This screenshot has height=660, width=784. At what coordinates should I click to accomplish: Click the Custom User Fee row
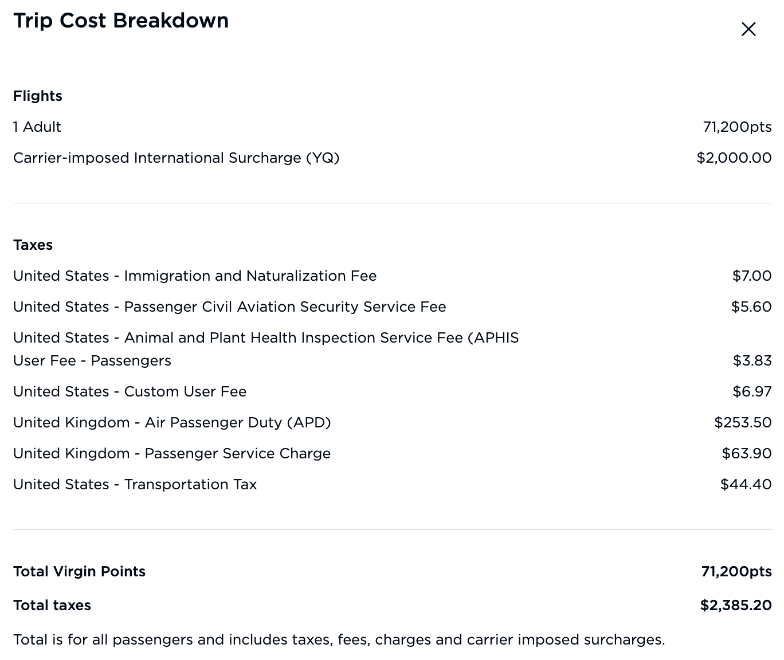click(130, 391)
